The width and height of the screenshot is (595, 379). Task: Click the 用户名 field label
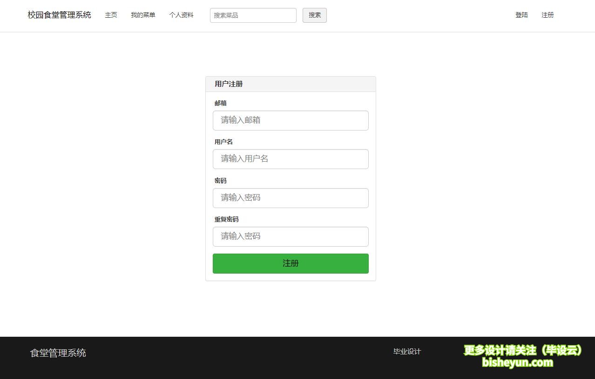(223, 142)
